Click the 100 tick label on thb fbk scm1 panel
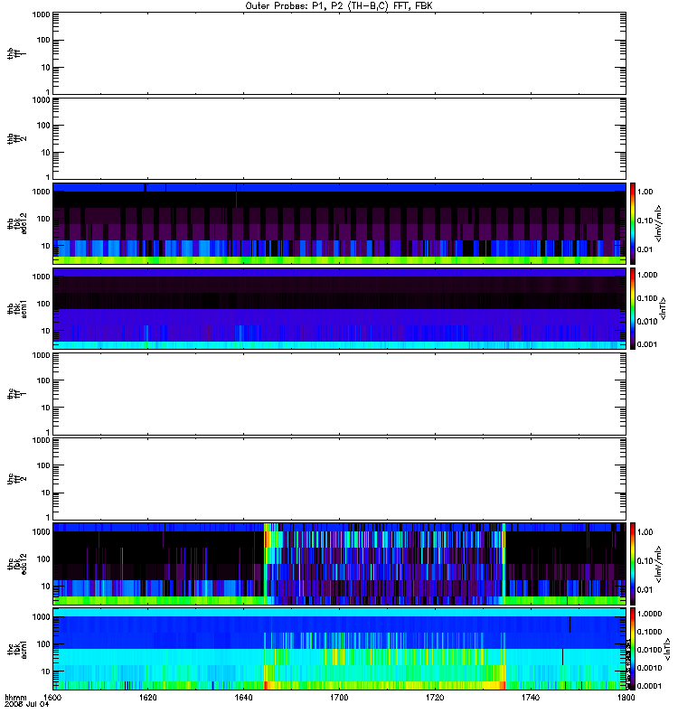 43,304
